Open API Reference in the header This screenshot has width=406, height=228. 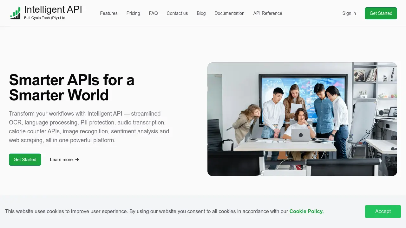[268, 13]
